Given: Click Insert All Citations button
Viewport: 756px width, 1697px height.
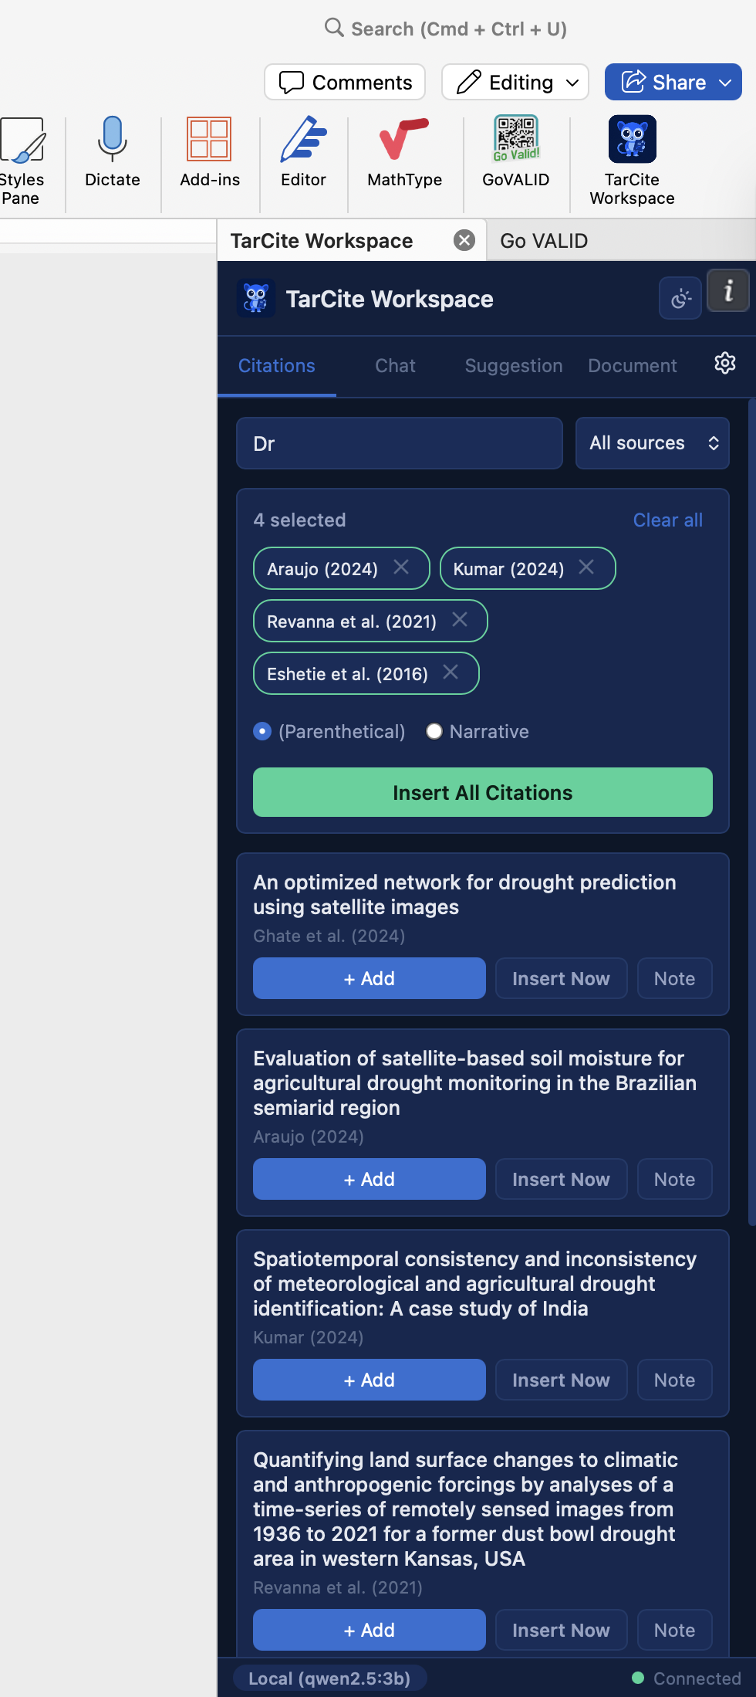Looking at the screenshot, I should click(x=483, y=792).
